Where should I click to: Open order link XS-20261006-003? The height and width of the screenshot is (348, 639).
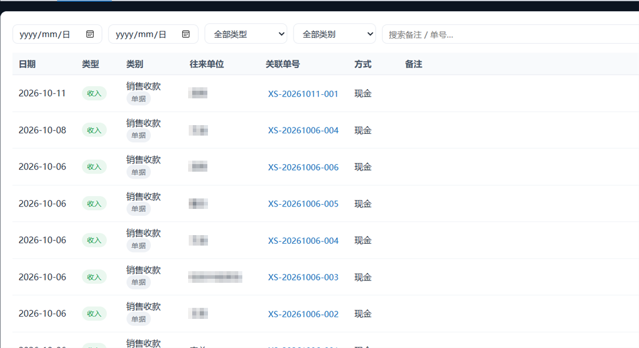[x=303, y=277]
